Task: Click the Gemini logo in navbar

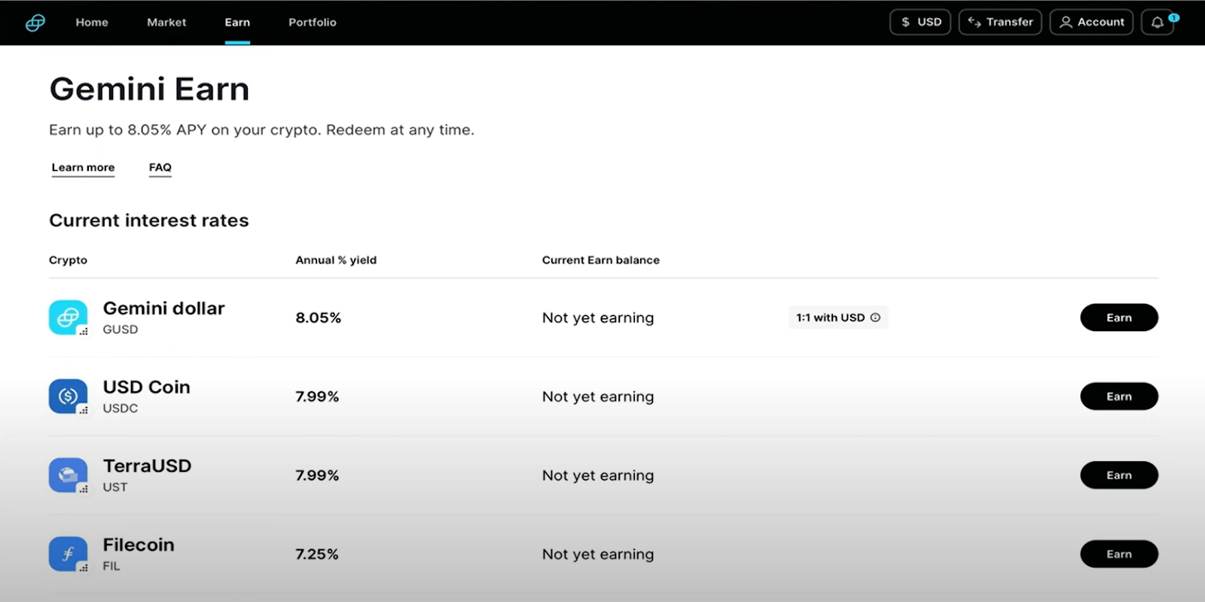Action: pyautogui.click(x=35, y=23)
